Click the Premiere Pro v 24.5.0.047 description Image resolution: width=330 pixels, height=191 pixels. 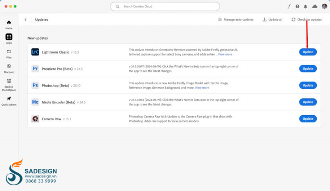pyautogui.click(x=184, y=69)
